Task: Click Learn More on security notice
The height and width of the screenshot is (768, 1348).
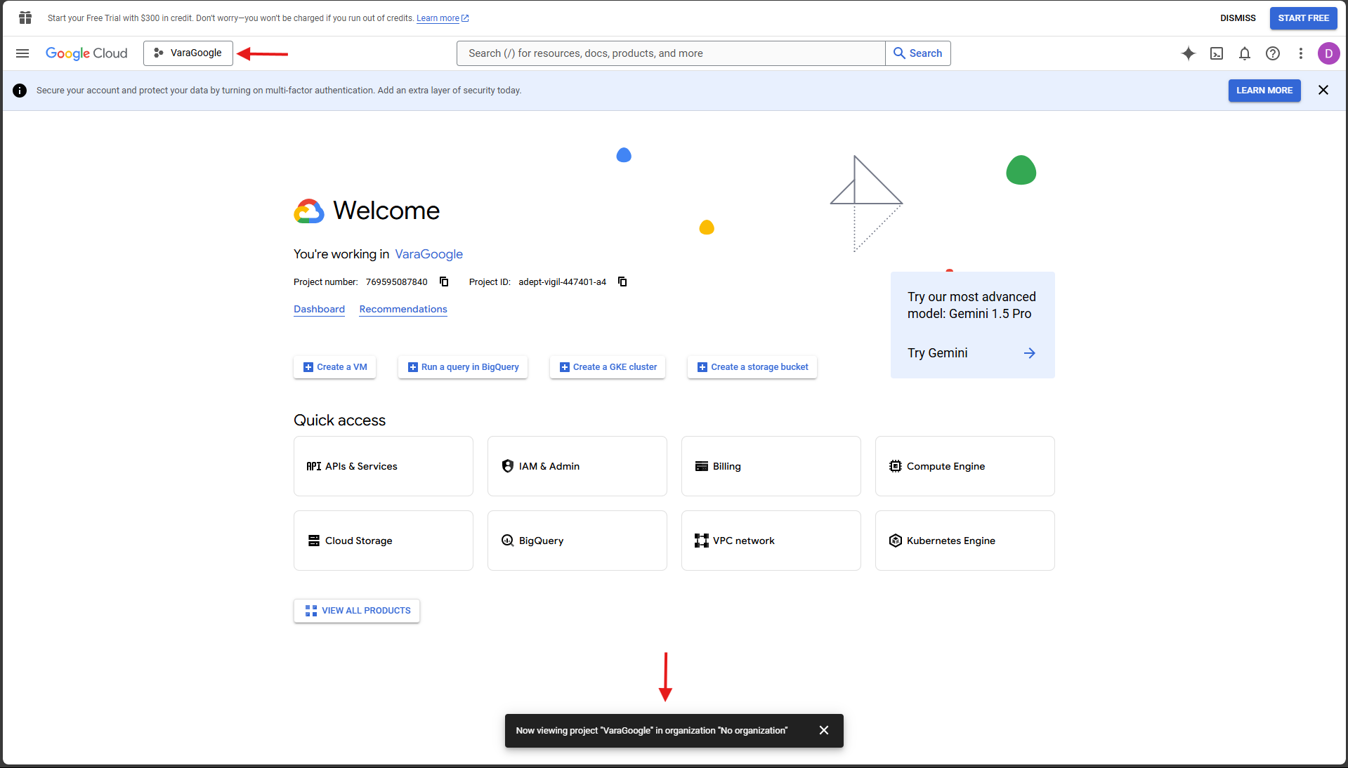Action: pyautogui.click(x=1264, y=91)
